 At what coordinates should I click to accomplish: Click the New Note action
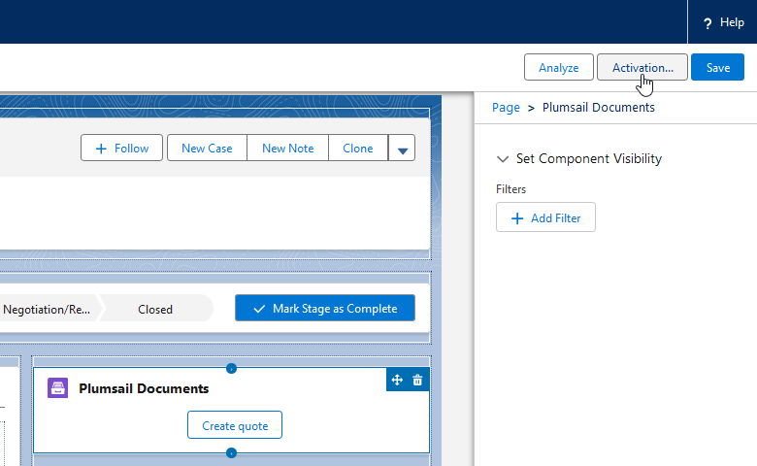point(287,148)
